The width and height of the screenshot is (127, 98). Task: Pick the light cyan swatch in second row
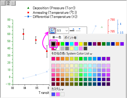point(76,48)
